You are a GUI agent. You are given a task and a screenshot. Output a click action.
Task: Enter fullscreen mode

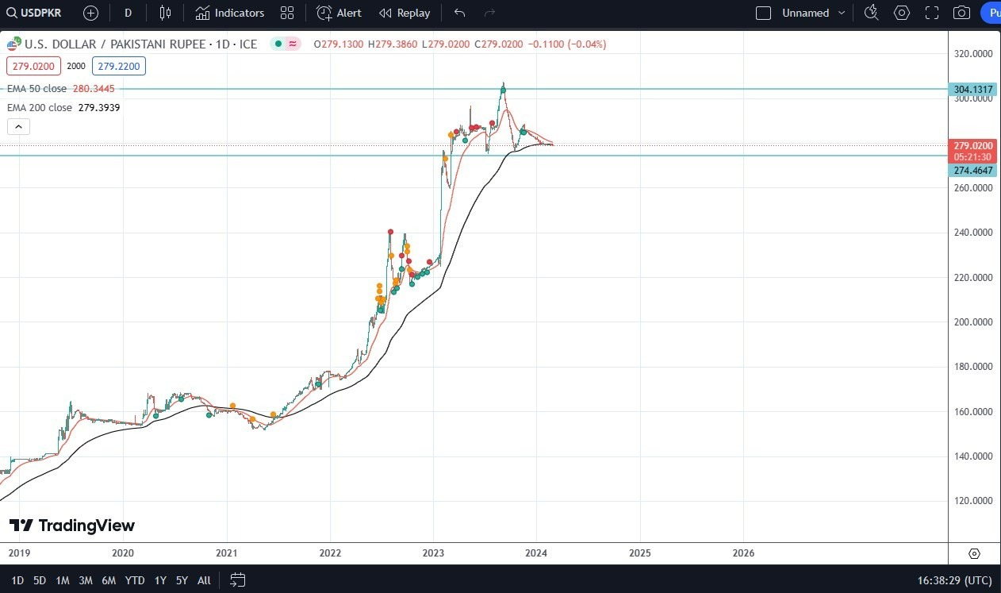click(931, 13)
